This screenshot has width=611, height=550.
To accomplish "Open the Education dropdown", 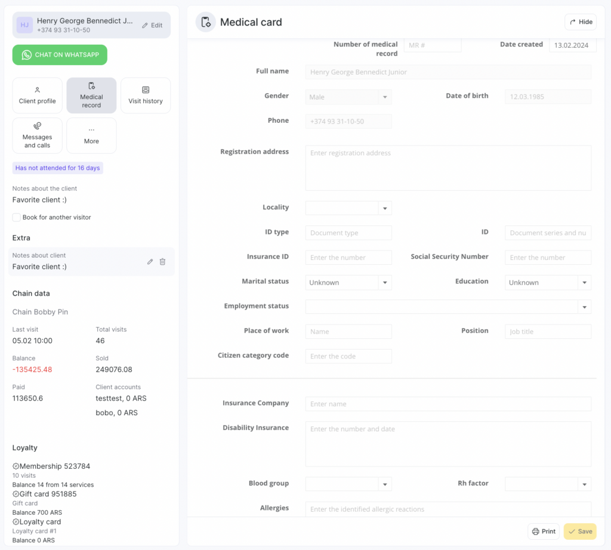I will point(584,283).
